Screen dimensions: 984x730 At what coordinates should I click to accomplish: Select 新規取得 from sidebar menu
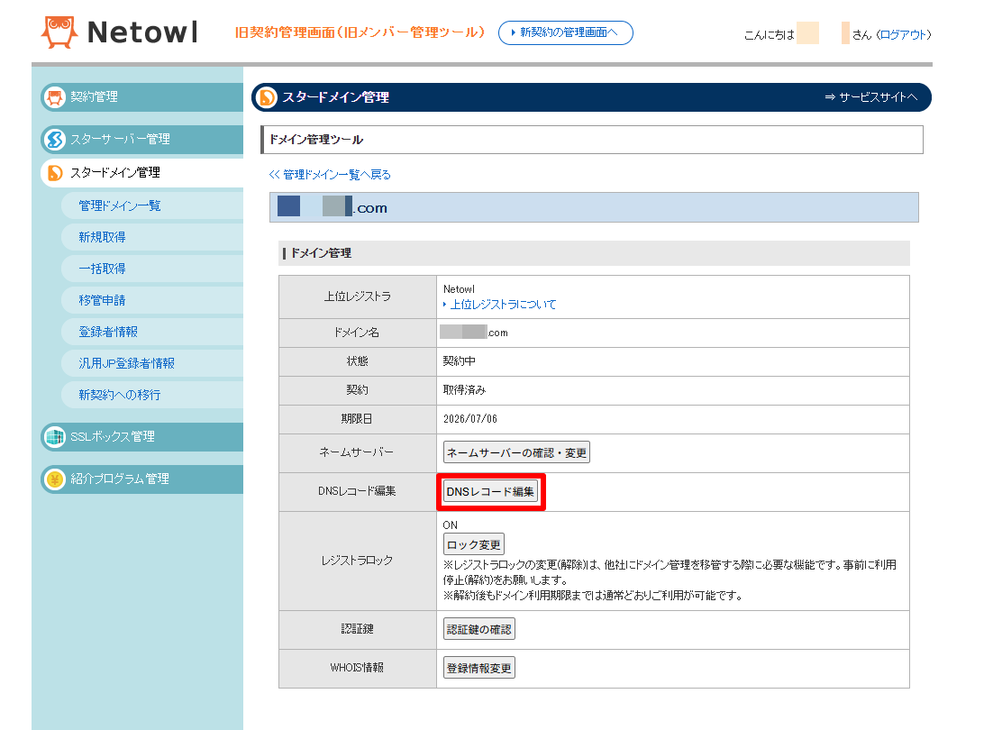(x=102, y=237)
